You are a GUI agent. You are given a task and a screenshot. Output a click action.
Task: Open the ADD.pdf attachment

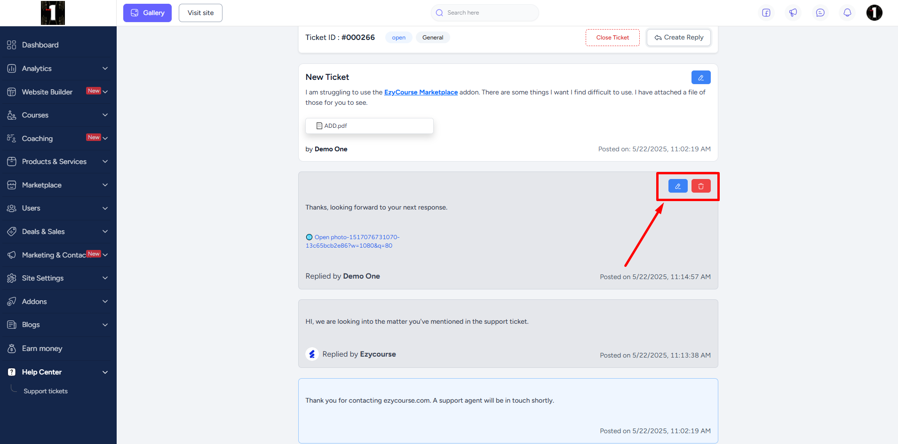point(369,126)
